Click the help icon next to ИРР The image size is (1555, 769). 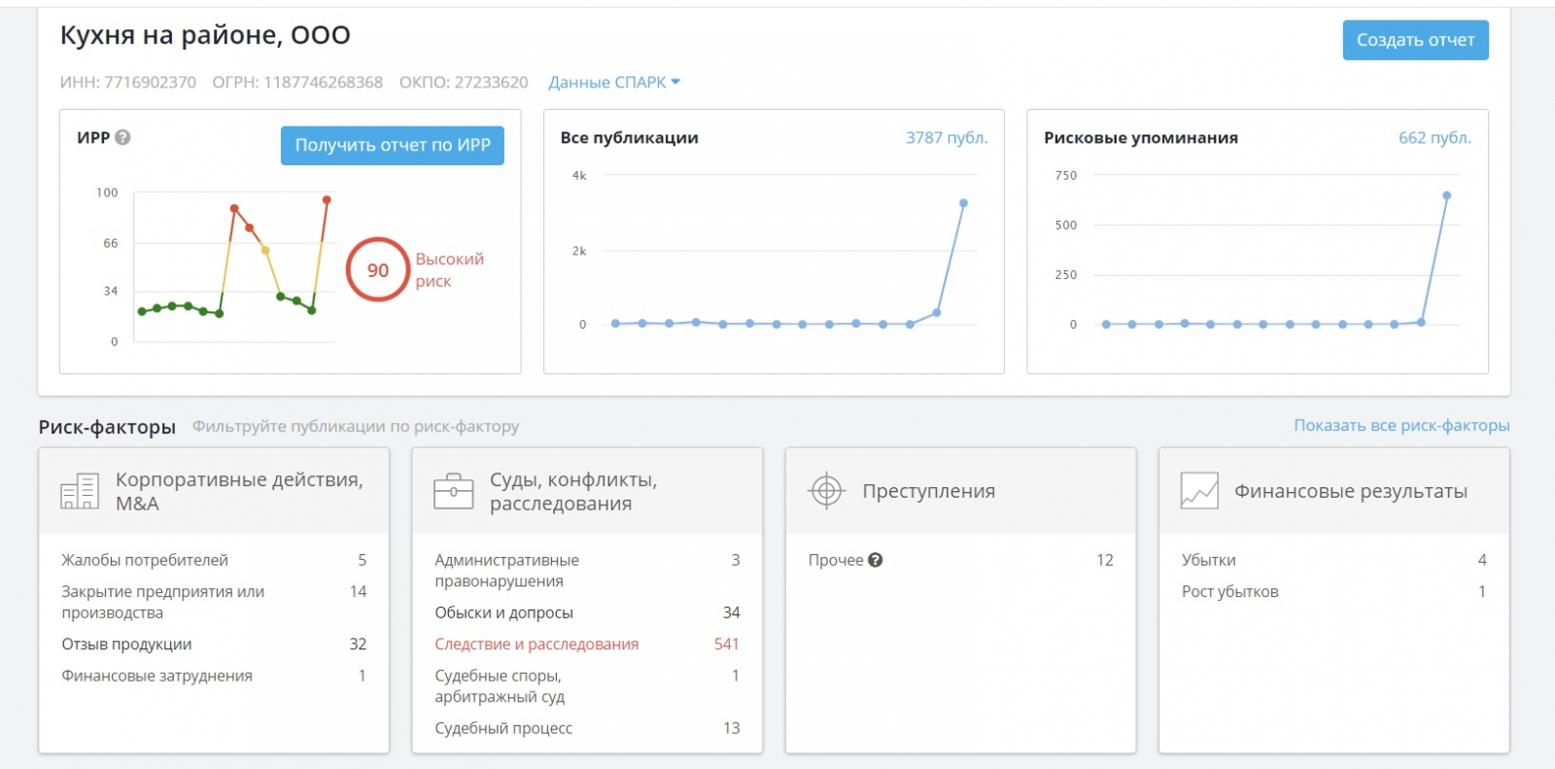click(122, 138)
